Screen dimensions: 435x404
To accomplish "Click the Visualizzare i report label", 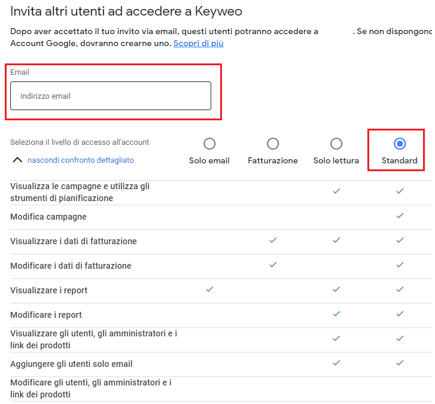I will pos(49,290).
